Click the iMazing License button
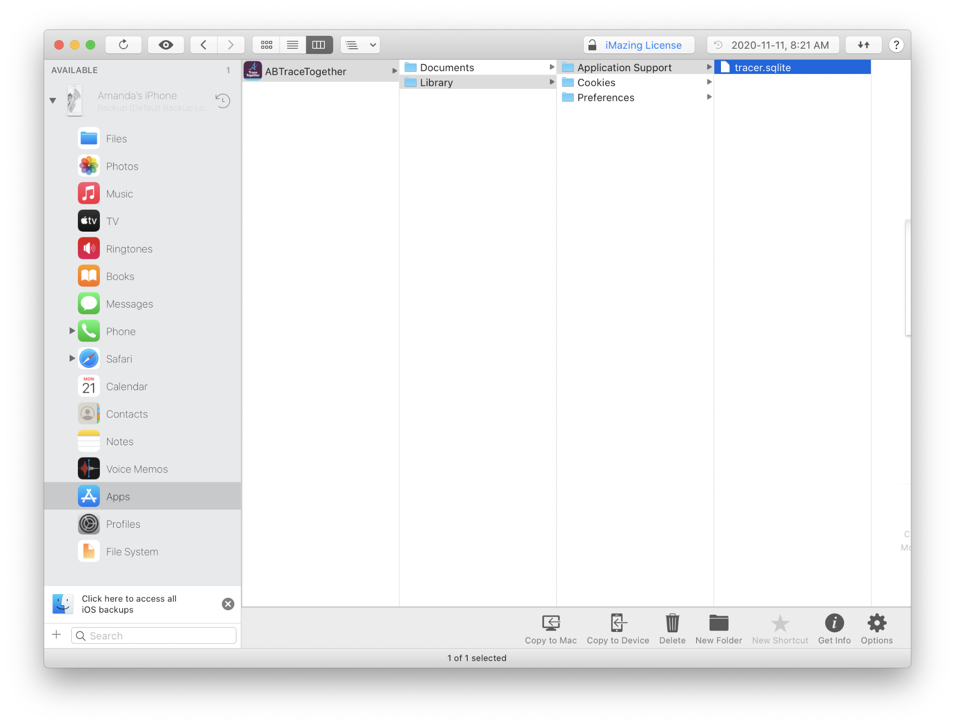The width and height of the screenshot is (955, 726). [639, 45]
